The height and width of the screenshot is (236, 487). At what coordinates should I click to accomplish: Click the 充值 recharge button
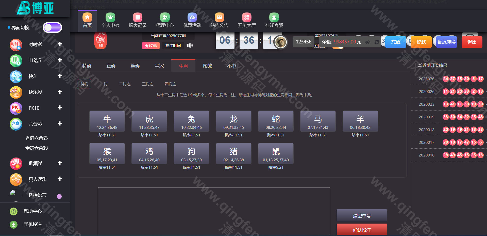[395, 42]
